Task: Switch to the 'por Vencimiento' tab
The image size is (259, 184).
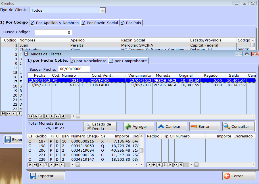Action: click(89, 61)
